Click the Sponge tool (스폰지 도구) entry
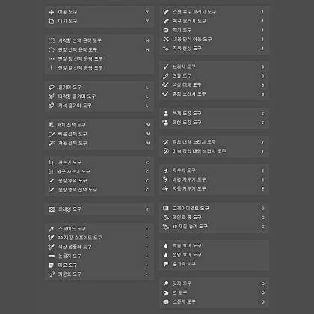 pos(214,301)
